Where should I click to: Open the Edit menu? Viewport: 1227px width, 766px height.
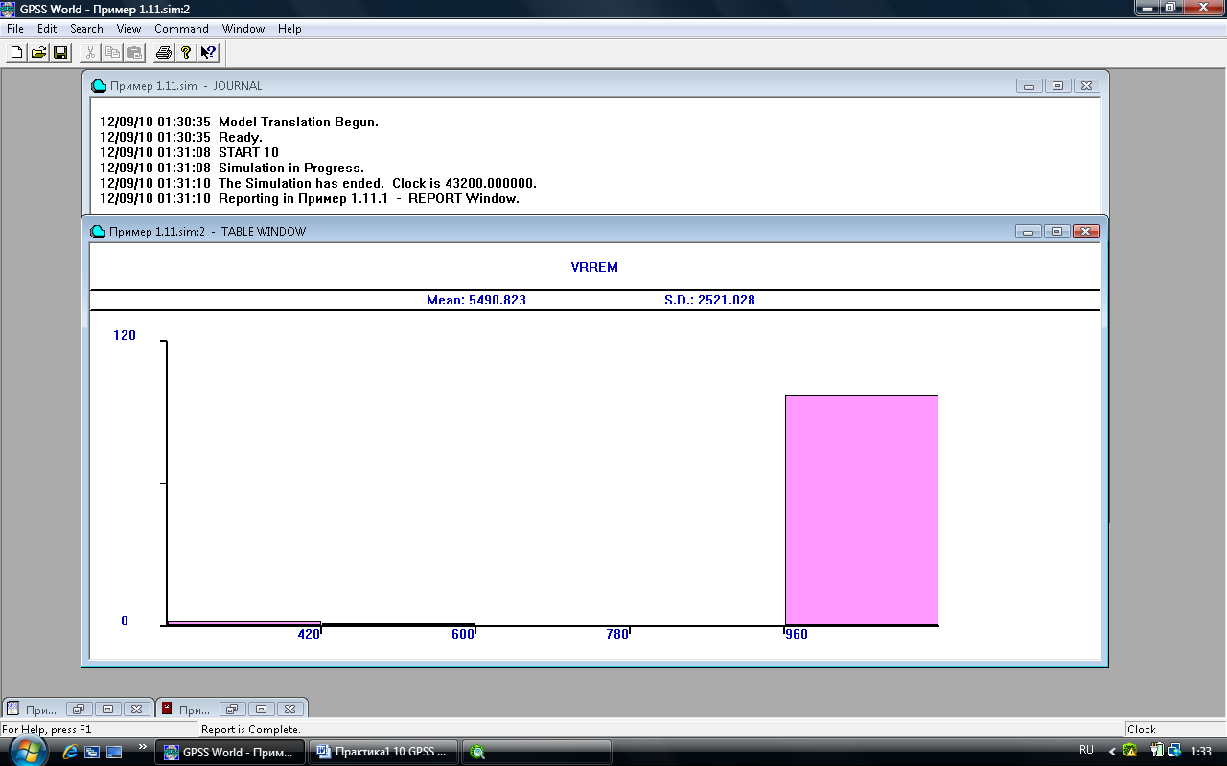coord(47,29)
